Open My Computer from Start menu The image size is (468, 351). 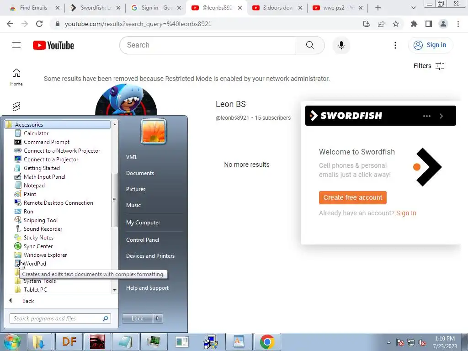pos(143,223)
